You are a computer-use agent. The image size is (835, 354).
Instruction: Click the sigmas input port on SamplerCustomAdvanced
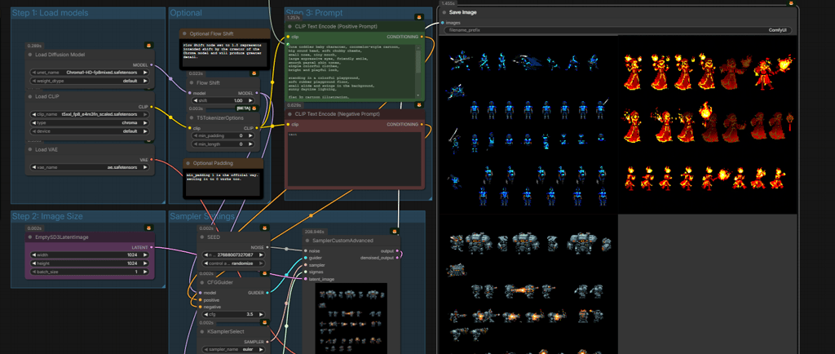pyautogui.click(x=305, y=272)
